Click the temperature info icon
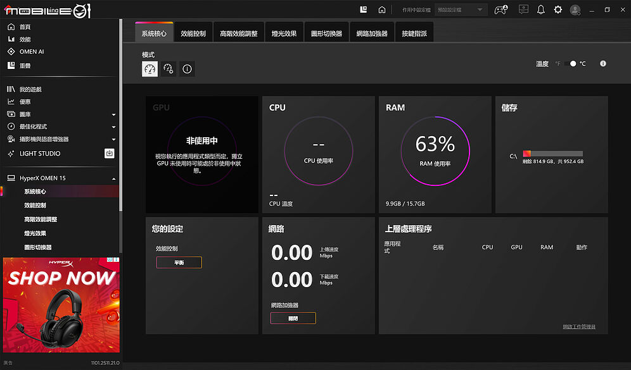Viewport: 631px width, 370px height. (603, 63)
